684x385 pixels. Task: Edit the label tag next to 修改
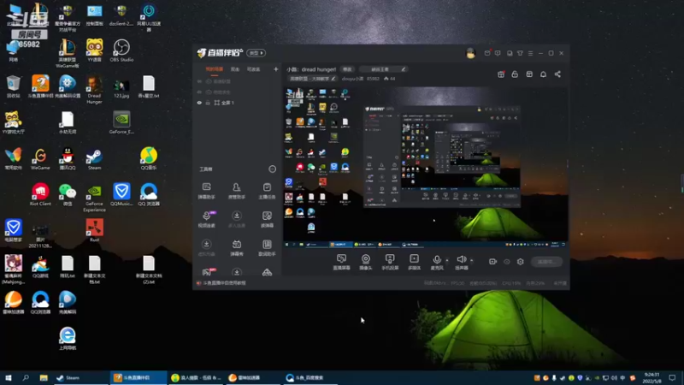383,69
